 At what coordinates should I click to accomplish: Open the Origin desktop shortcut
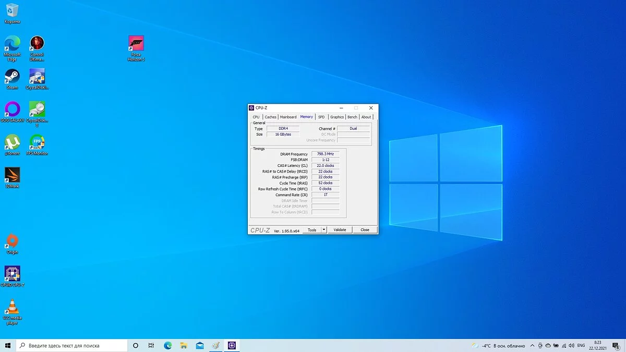pyautogui.click(x=12, y=241)
